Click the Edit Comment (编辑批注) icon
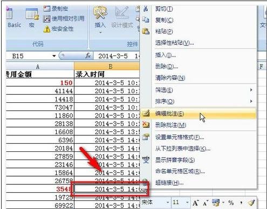Viewport: 267px width, 209px height. tap(146, 114)
